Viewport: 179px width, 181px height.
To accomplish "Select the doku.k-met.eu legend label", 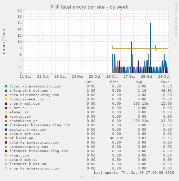I will 23,160.
